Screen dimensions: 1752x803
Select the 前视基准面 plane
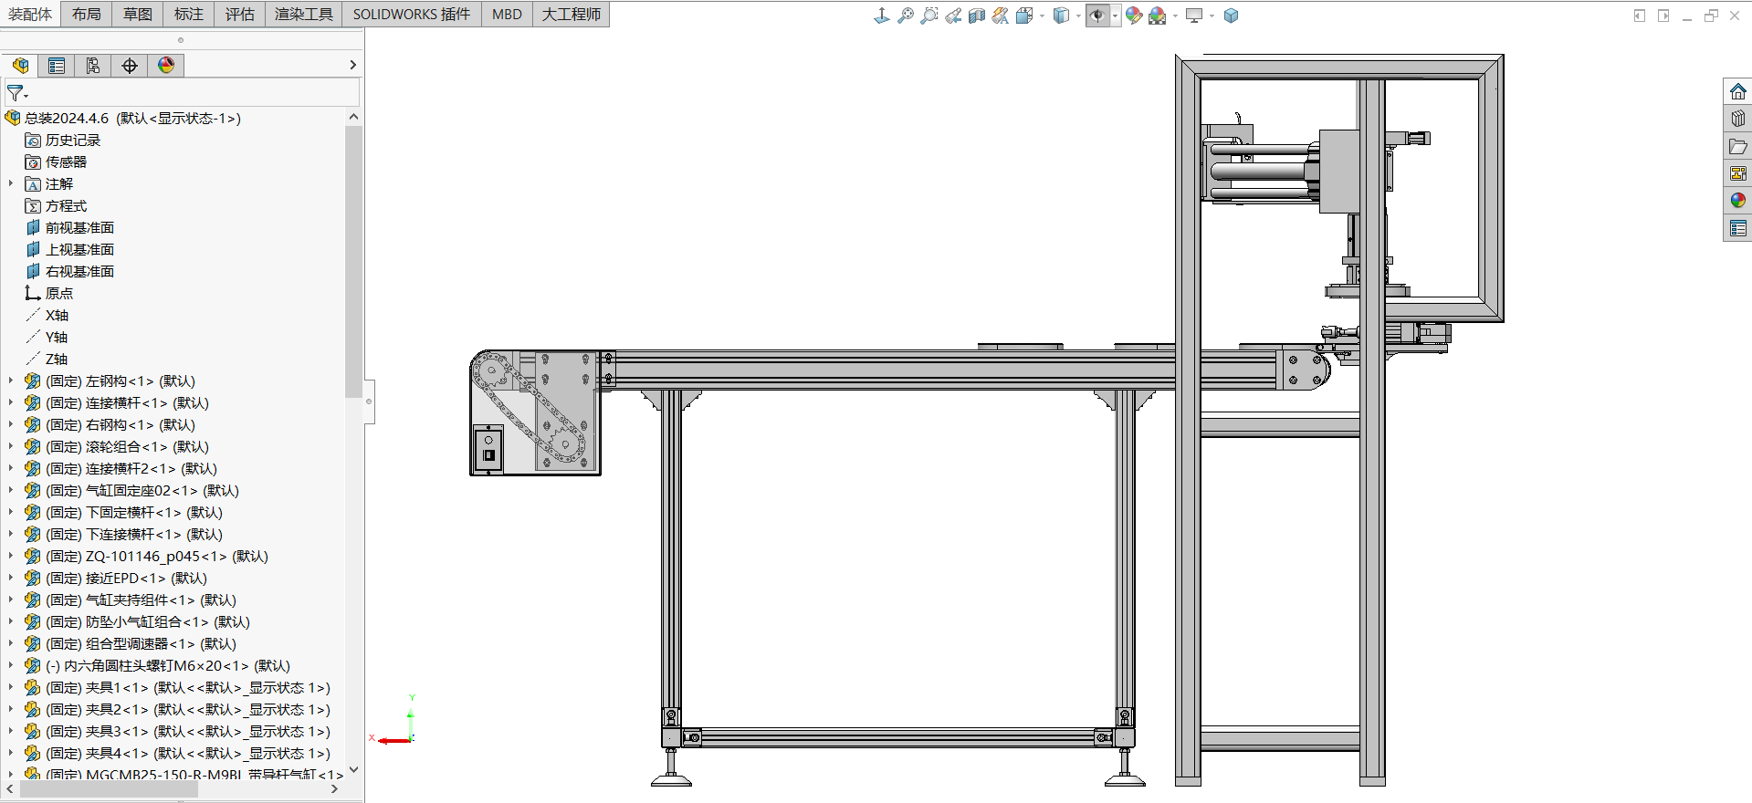(x=79, y=227)
